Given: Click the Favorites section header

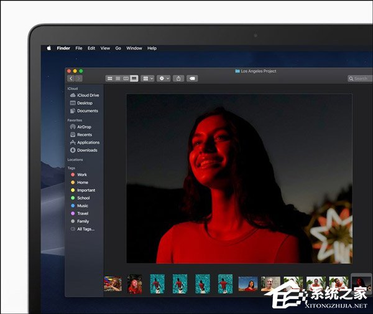Looking at the screenshot, I should point(75,120).
